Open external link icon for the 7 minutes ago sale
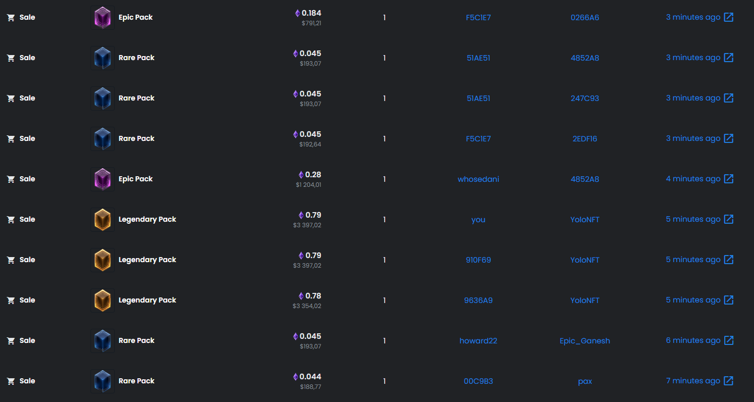The image size is (754, 402). click(x=728, y=381)
